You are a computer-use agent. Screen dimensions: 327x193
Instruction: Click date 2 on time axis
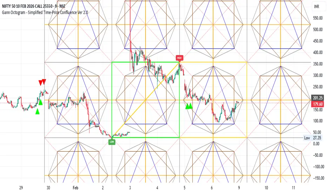coord(102,188)
